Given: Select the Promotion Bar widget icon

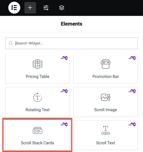Looking at the screenshot, I should point(106,64).
